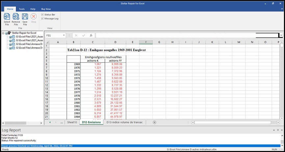Click the select-all corner of the grid
Screen dimensions: 285x152
[47, 42]
